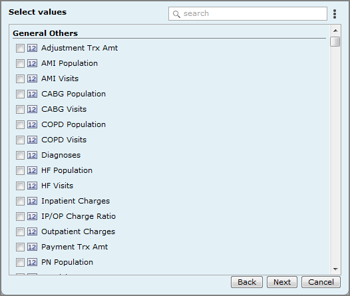Click the 'Inpatient Charges' label
The image size is (350, 296).
click(75, 201)
